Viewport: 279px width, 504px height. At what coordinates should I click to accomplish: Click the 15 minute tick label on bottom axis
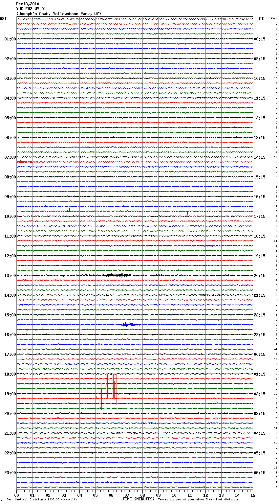coord(253,495)
